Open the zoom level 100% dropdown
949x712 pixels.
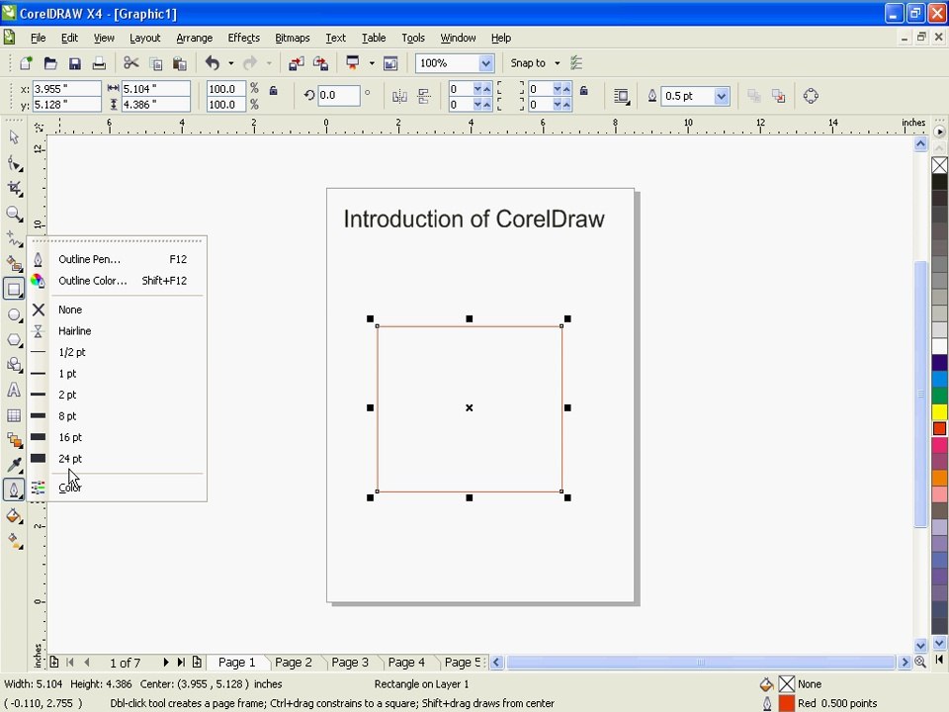point(485,63)
